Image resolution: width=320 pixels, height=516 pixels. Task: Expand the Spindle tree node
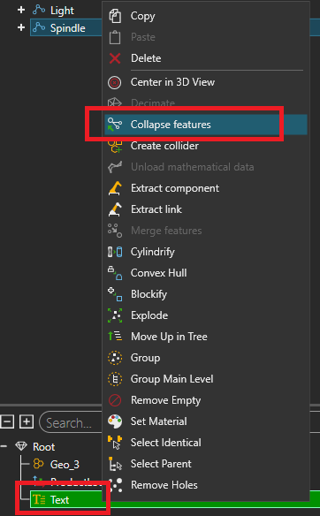coord(21,27)
